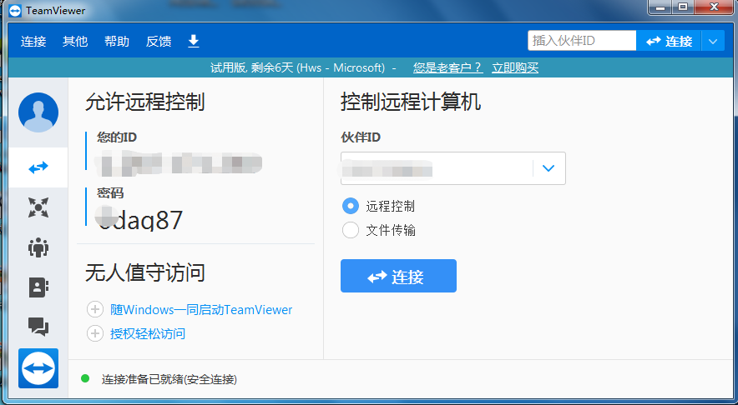The width and height of the screenshot is (738, 405).
Task: Open the meeting people sidebar icon
Action: 38,247
